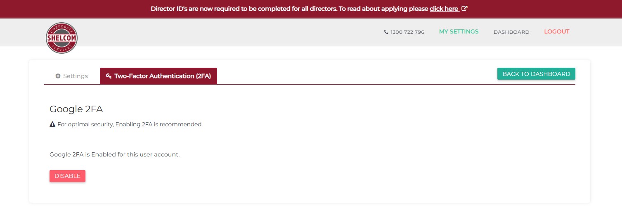Click the phone handset icon

[386, 32]
